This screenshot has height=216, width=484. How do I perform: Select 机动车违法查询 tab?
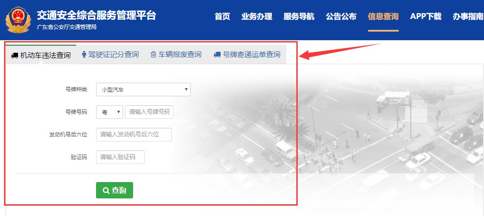coord(41,55)
